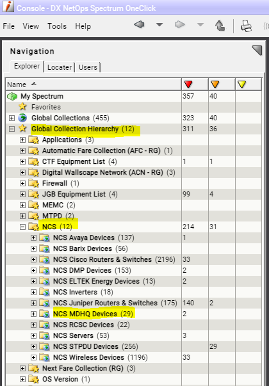Expand Digital Wallscape Network folder
The height and width of the screenshot is (386, 269).
[x=22, y=172]
